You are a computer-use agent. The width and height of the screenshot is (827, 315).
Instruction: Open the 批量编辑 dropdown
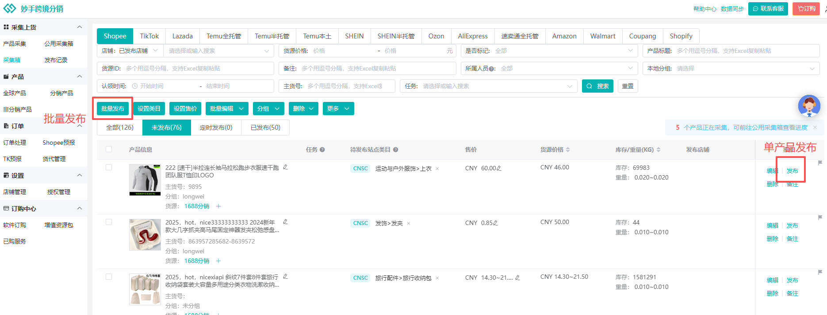[x=226, y=109]
